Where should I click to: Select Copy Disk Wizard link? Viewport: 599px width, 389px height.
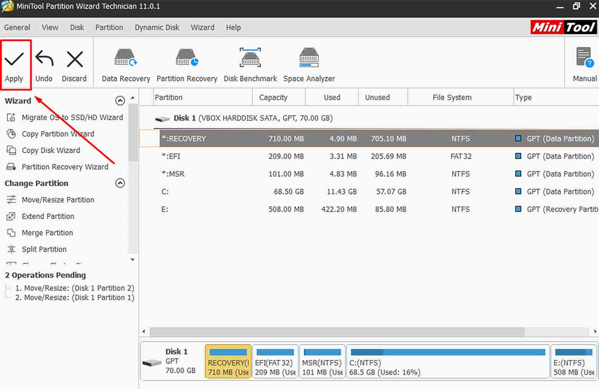51,150
